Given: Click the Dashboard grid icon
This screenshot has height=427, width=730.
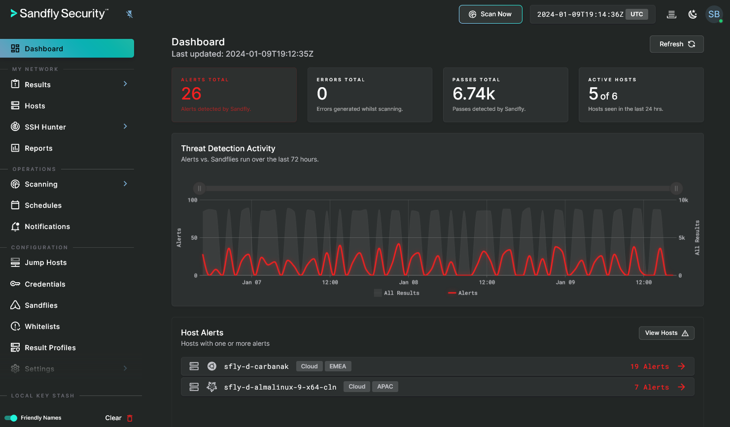Looking at the screenshot, I should (x=15, y=48).
